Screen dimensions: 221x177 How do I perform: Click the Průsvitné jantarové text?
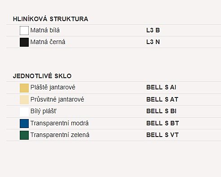[x=57, y=99]
